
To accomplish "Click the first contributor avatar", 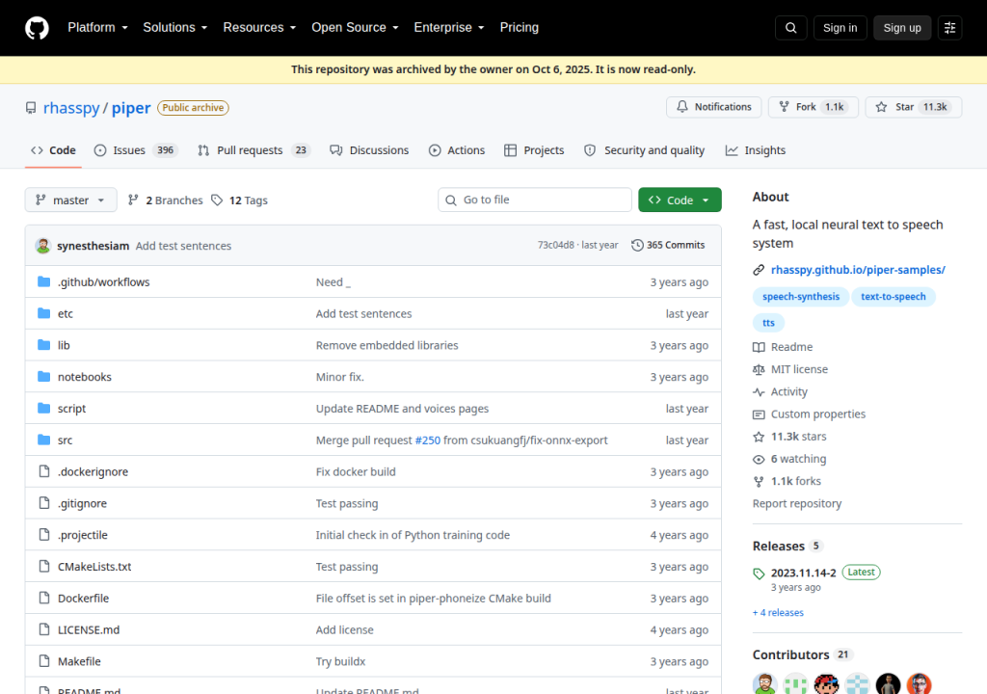I will pos(764,684).
